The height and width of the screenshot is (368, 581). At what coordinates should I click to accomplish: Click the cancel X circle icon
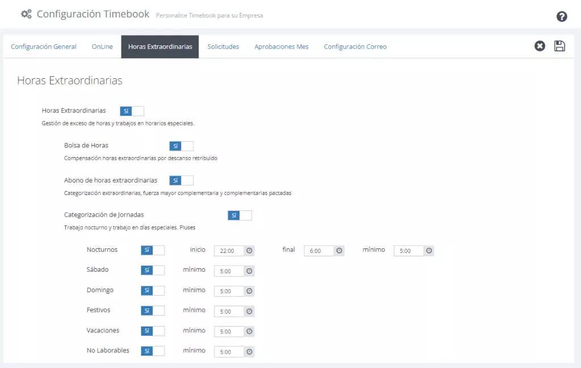540,46
